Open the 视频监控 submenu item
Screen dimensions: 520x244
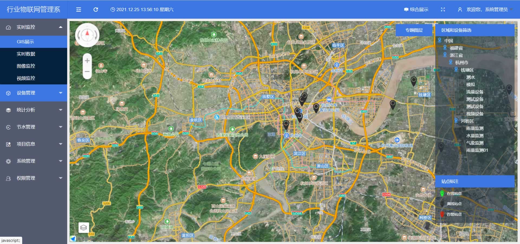coord(26,78)
